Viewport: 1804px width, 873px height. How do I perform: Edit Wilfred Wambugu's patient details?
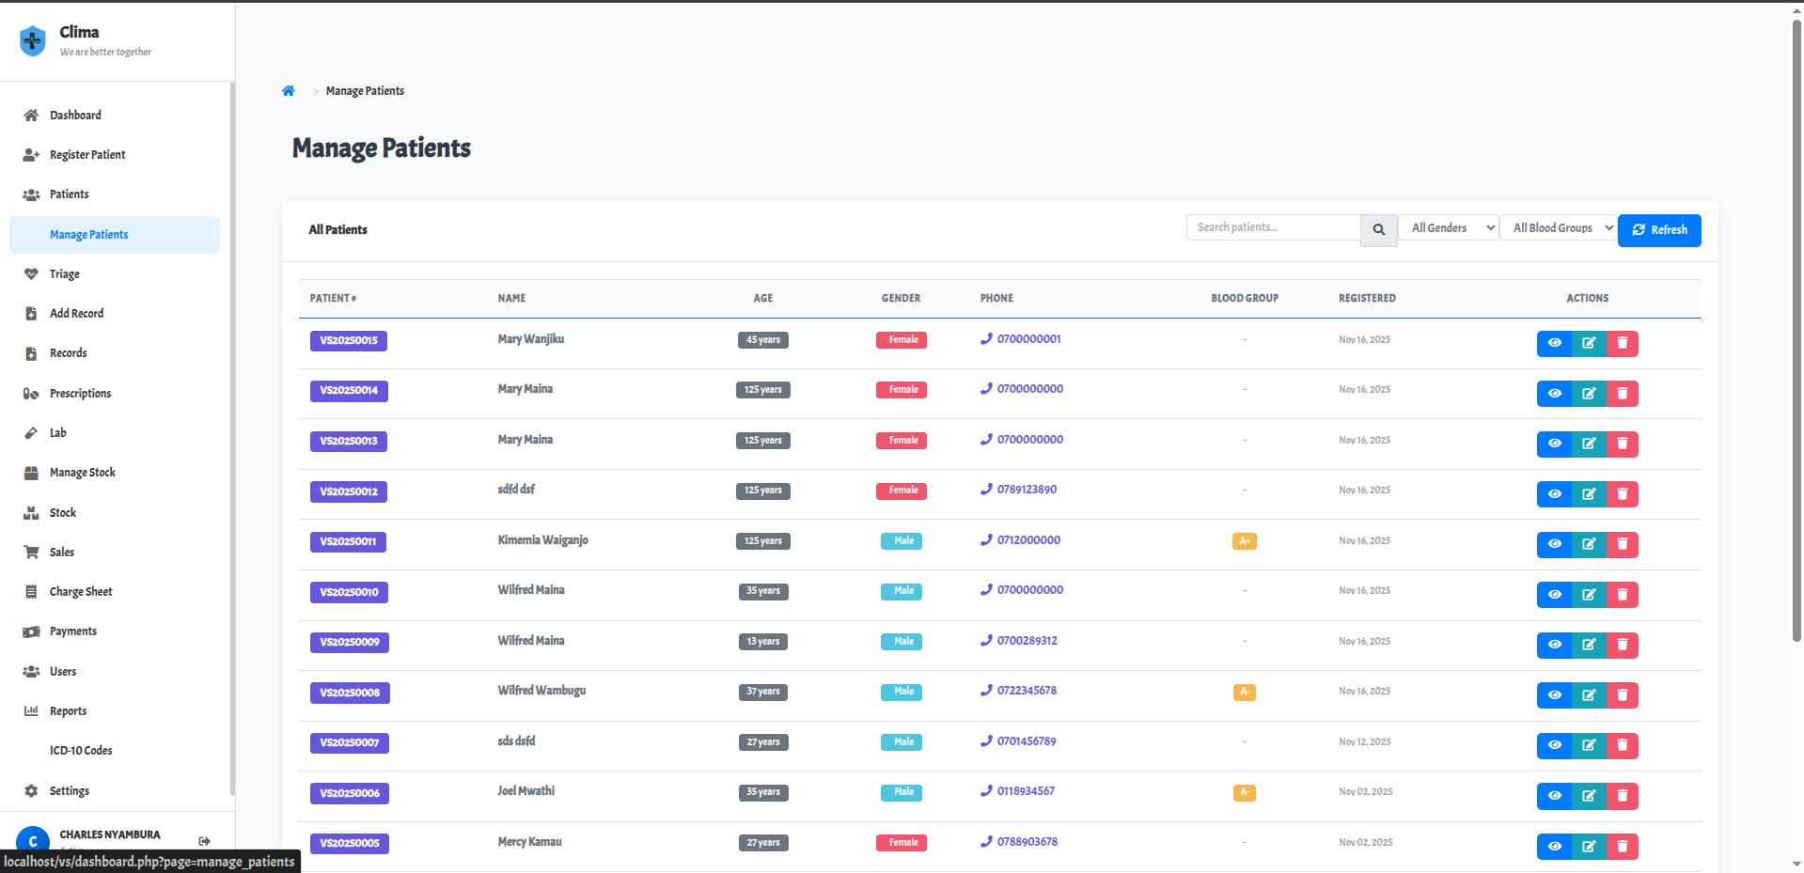click(1588, 695)
